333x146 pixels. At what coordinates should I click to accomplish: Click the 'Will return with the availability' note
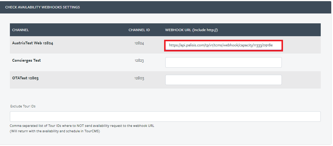(55, 131)
